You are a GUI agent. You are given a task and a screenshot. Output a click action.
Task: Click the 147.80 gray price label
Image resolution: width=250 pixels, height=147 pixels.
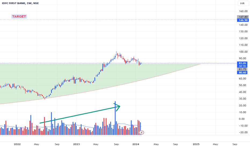[243, 17]
